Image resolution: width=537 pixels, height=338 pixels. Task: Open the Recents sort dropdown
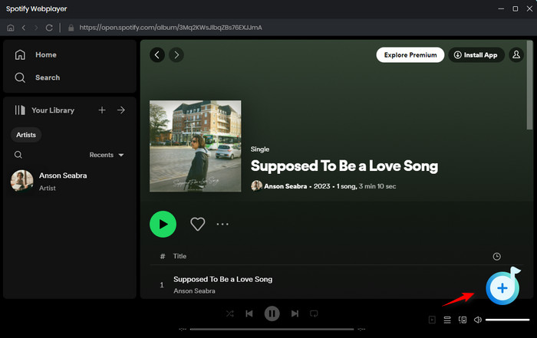coord(107,155)
